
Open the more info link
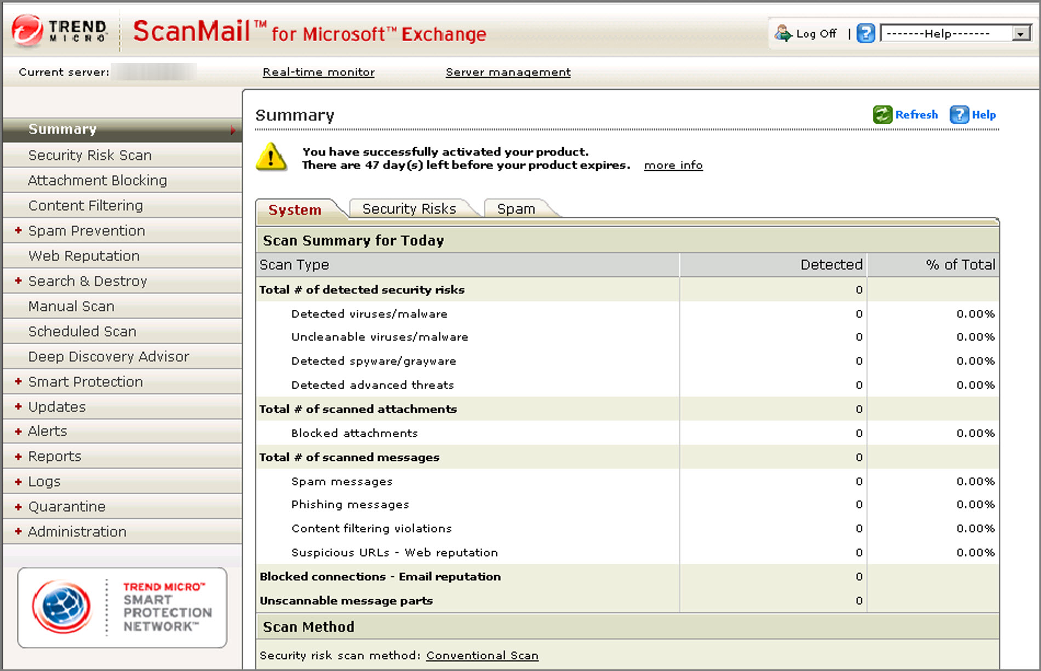673,165
